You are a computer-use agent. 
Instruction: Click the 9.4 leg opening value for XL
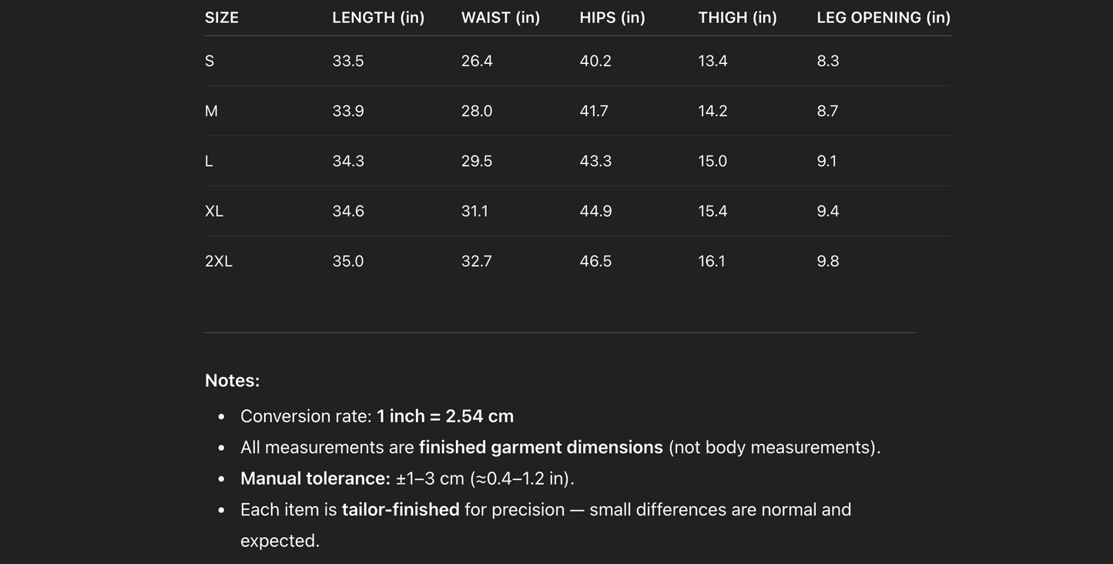coord(828,211)
